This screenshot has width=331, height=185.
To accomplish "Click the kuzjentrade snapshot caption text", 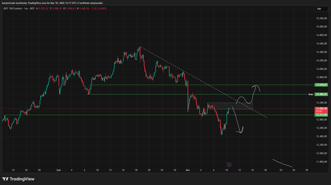I will [x=52, y=3].
